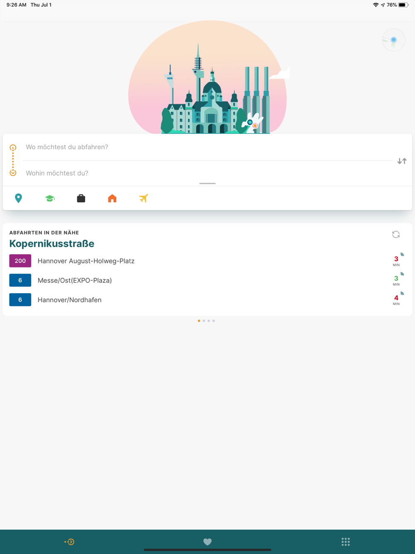
Task: Tap the battery status indicator
Action: point(403,5)
